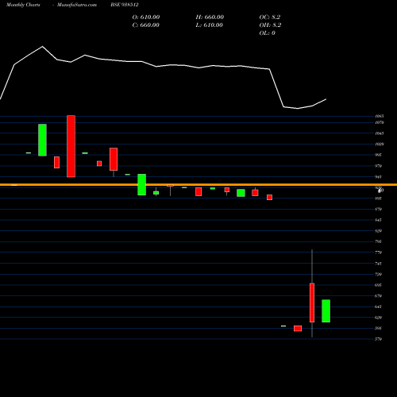Click the "OC: 8.2" reading
Screen dimensions: 397x397
point(270,17)
